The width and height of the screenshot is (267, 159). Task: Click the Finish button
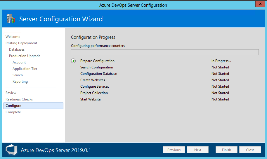tap(226, 150)
